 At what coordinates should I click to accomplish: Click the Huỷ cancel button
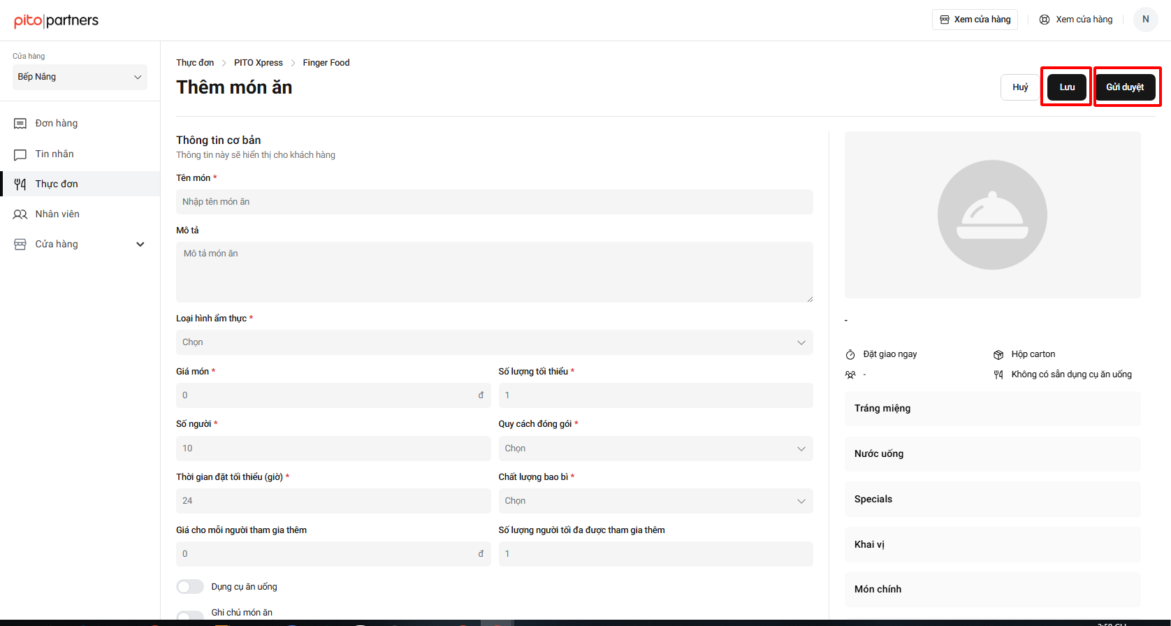coord(1020,87)
